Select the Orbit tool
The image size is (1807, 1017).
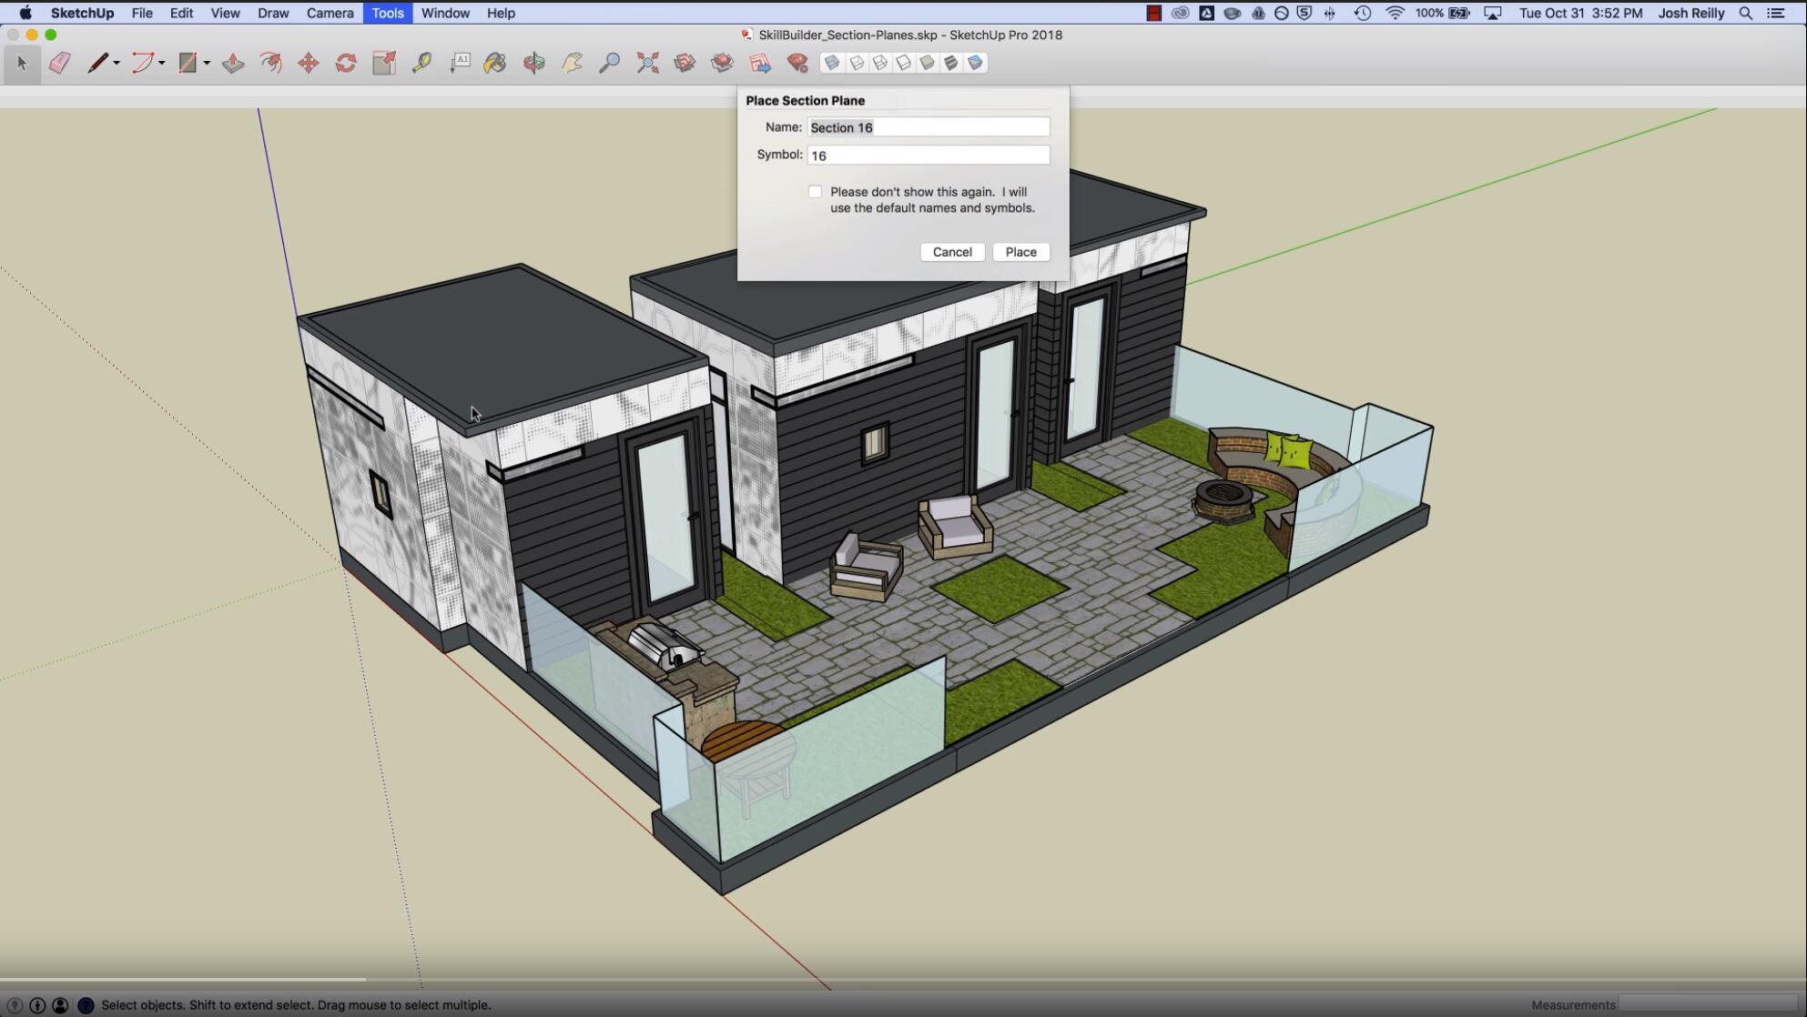[534, 63]
